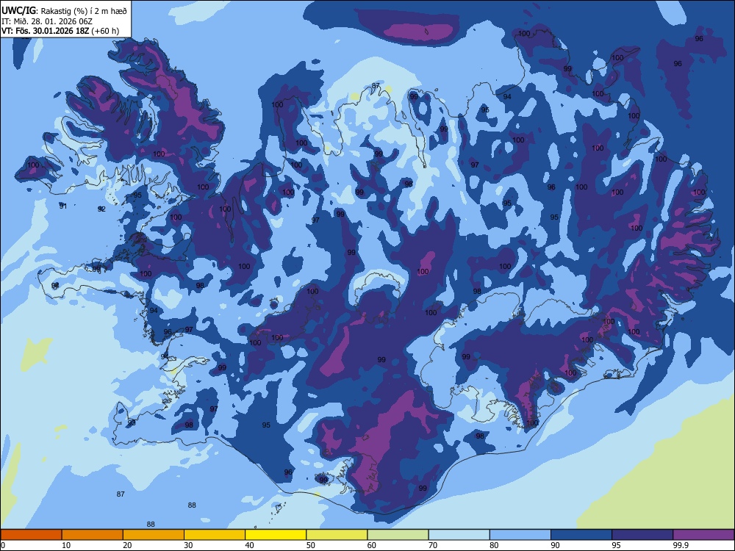Click the legend tick label '70'
Screen dimensions: 735x551
pyautogui.click(x=433, y=545)
